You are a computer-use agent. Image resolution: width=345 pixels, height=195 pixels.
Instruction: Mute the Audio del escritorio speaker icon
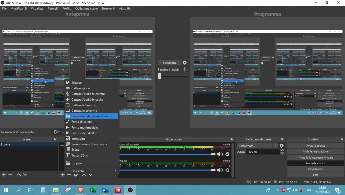(x=220, y=154)
